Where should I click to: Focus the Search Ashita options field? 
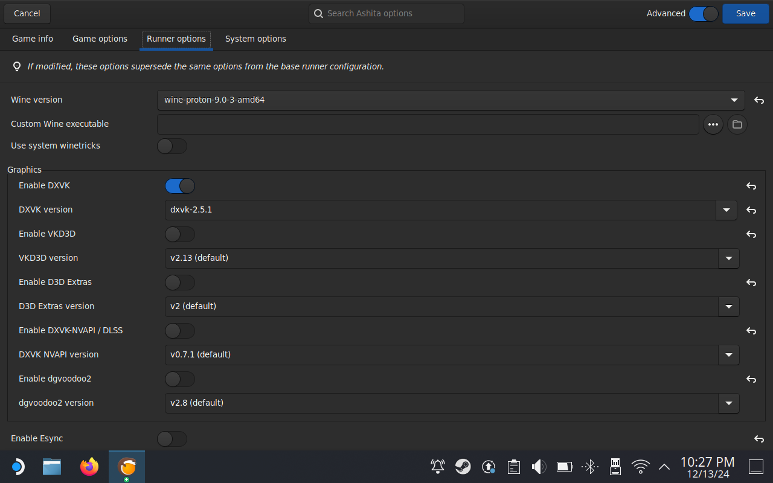(x=386, y=13)
